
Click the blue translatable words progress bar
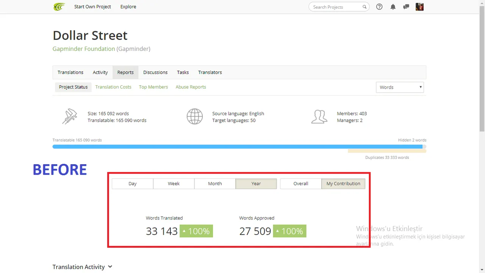(x=238, y=147)
